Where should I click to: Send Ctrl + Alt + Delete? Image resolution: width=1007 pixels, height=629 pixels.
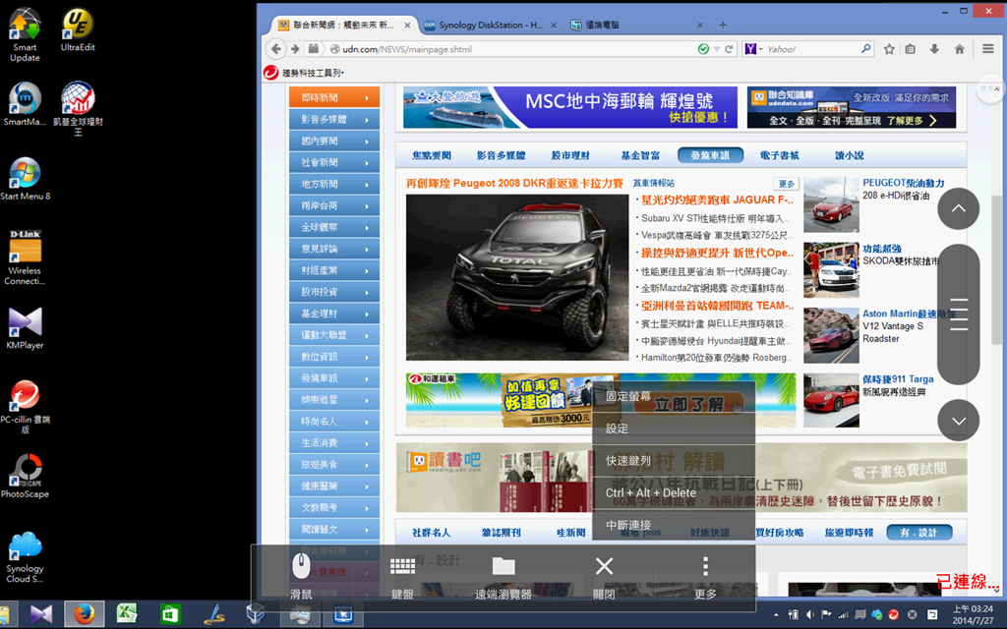coord(674,493)
